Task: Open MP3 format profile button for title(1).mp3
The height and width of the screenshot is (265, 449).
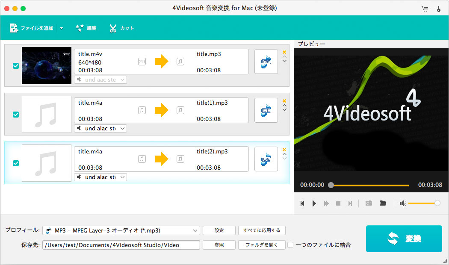Action: [266, 110]
